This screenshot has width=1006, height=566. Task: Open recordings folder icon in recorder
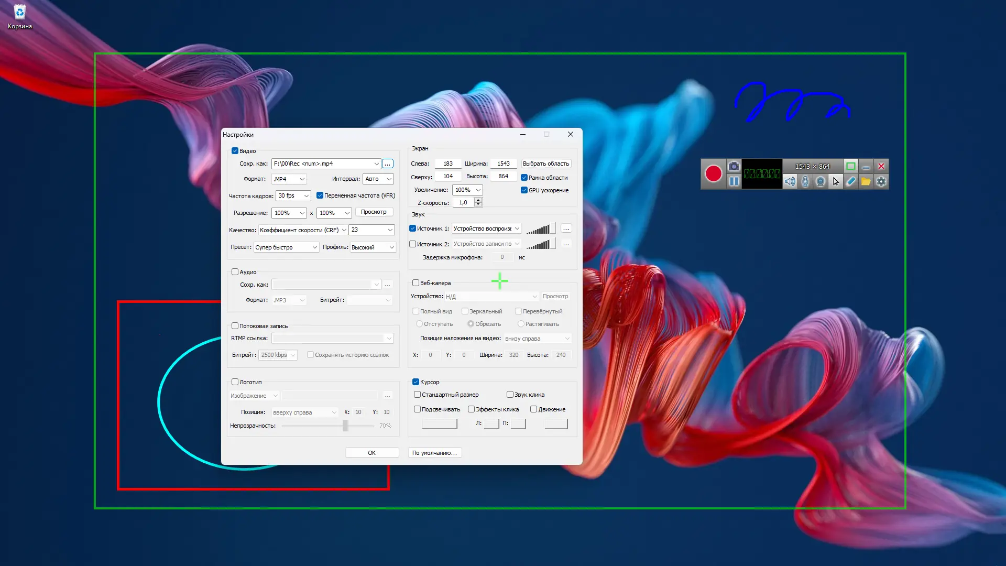tap(866, 181)
